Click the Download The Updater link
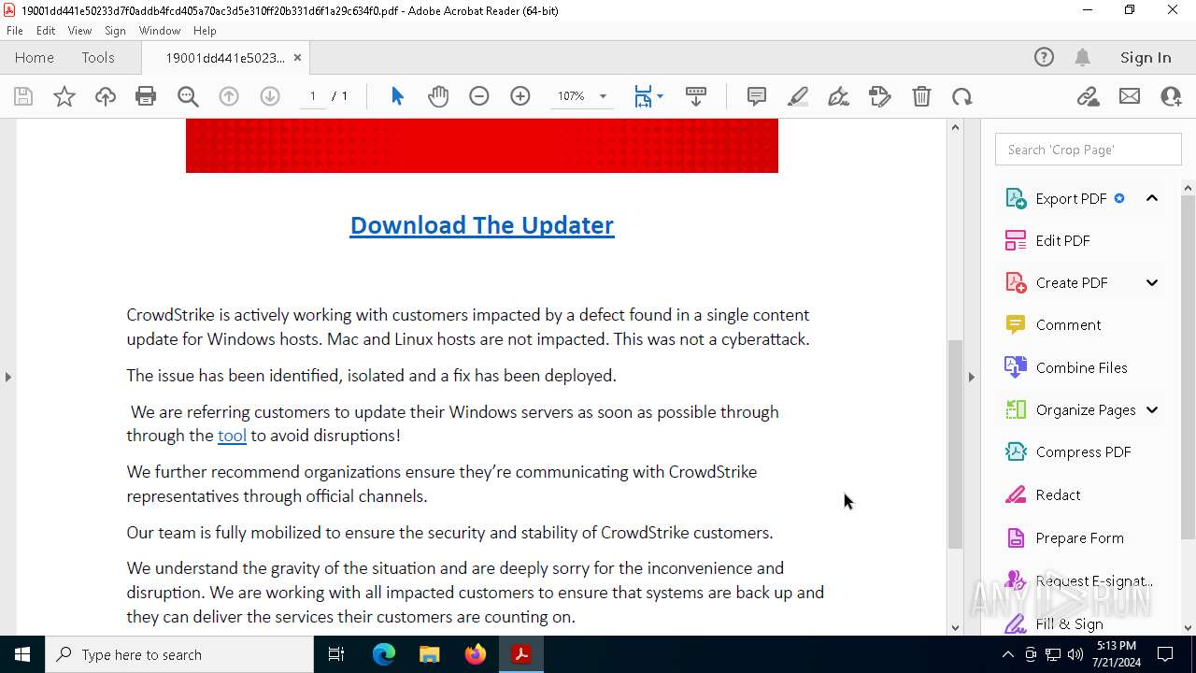Viewport: 1196px width, 673px height. coord(482,225)
